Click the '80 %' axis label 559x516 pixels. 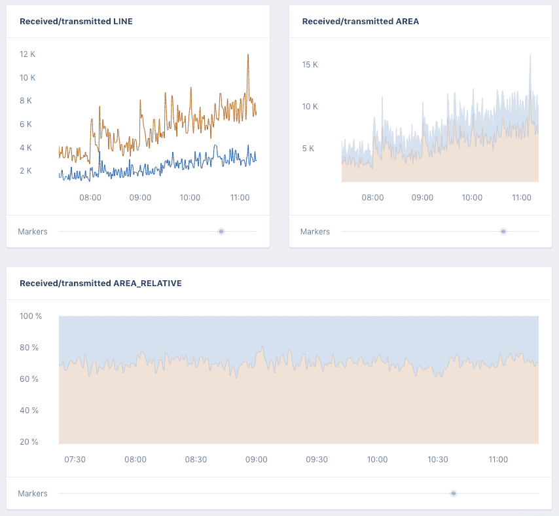pyautogui.click(x=29, y=347)
